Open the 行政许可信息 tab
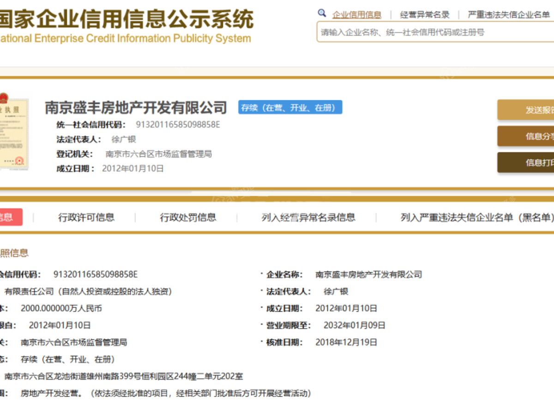 tap(86, 217)
